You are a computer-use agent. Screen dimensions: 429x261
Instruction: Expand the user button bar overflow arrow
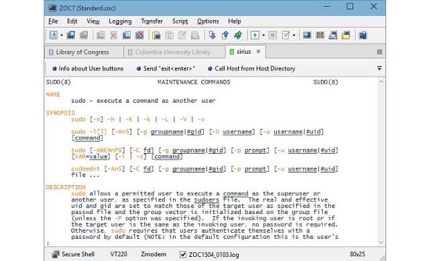click(379, 68)
